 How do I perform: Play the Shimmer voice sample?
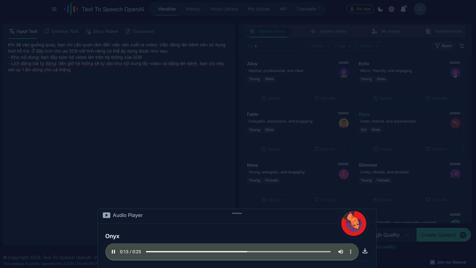tap(383, 200)
